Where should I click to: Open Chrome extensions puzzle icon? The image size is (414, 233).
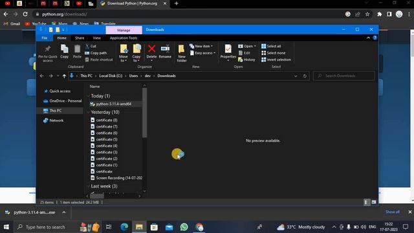[380, 14]
